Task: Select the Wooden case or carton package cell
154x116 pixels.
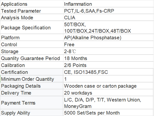Action: pos(100,86)
